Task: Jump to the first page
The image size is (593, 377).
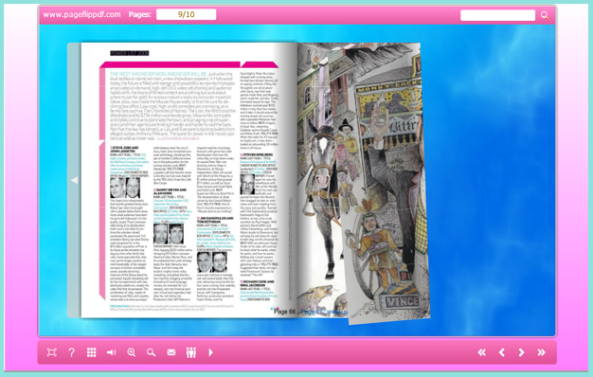Action: pyautogui.click(x=482, y=352)
